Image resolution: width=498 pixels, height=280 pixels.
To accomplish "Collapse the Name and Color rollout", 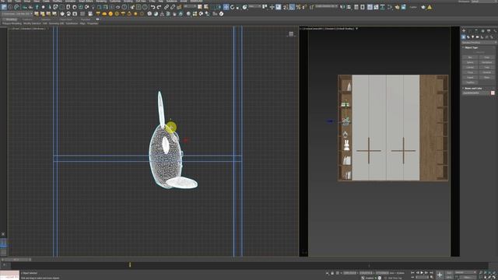I will click(473, 88).
